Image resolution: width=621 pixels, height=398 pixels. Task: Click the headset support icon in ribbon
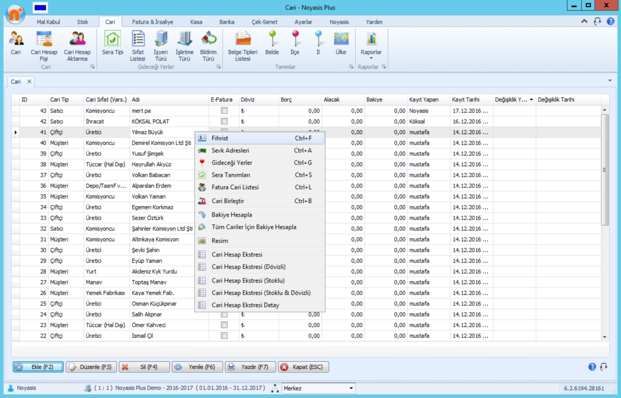597,21
